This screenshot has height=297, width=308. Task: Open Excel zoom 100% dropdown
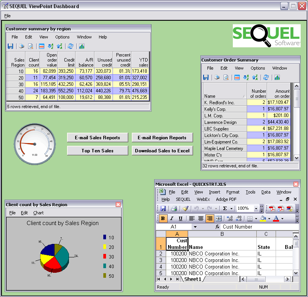(256, 209)
